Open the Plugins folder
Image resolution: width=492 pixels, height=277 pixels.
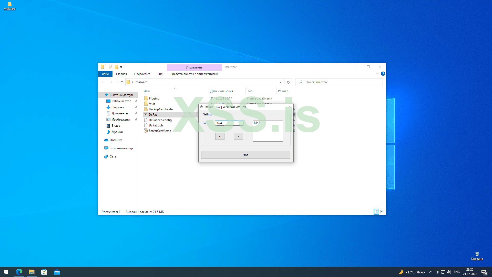click(x=154, y=98)
